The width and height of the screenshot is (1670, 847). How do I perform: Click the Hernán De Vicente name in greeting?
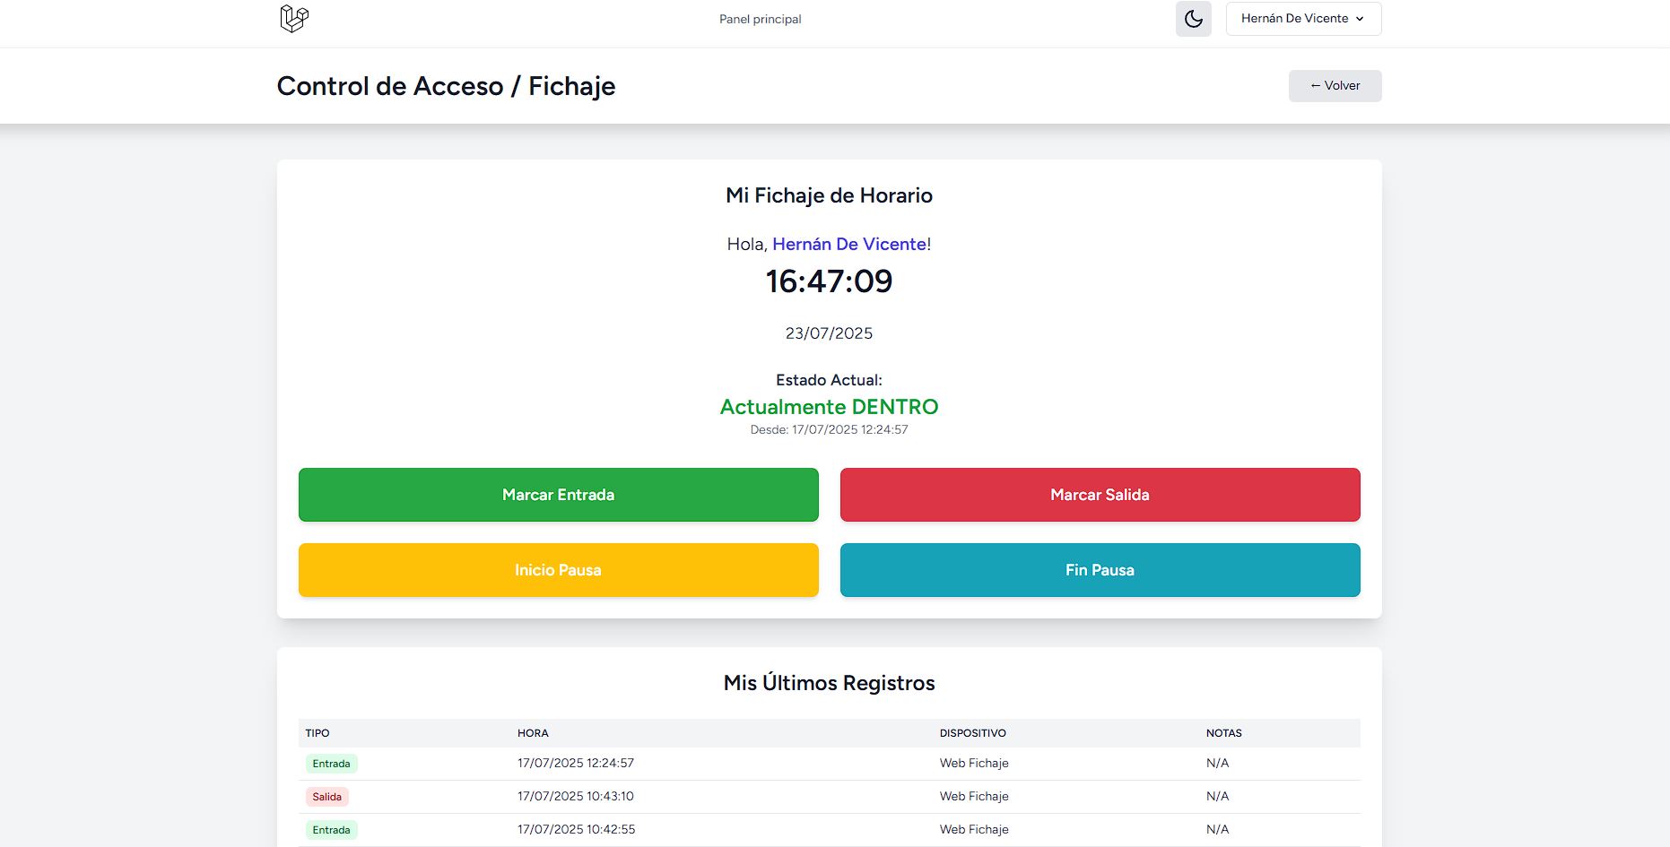[848, 244]
